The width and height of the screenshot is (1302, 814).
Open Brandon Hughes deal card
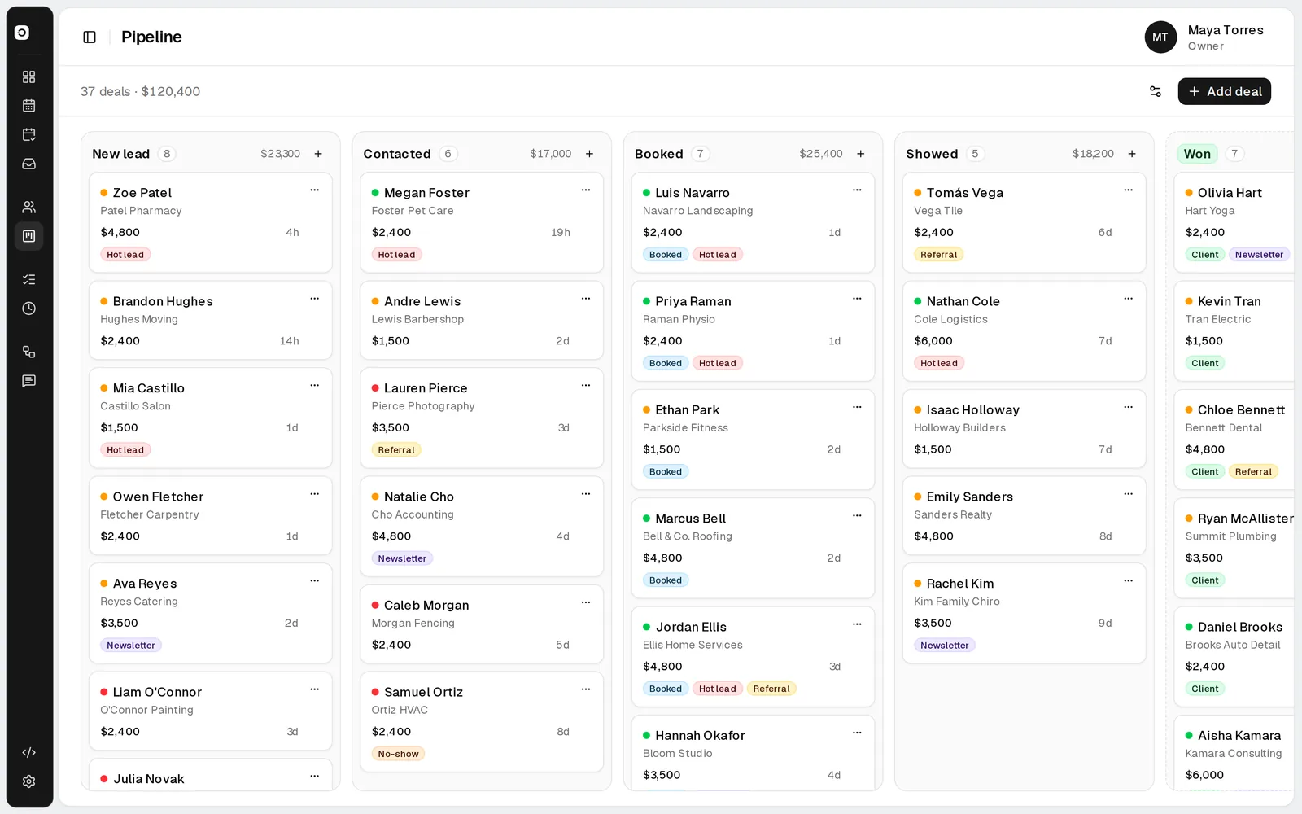click(211, 321)
